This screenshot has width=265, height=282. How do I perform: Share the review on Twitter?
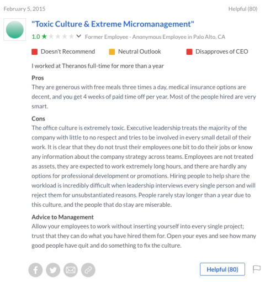click(53, 270)
